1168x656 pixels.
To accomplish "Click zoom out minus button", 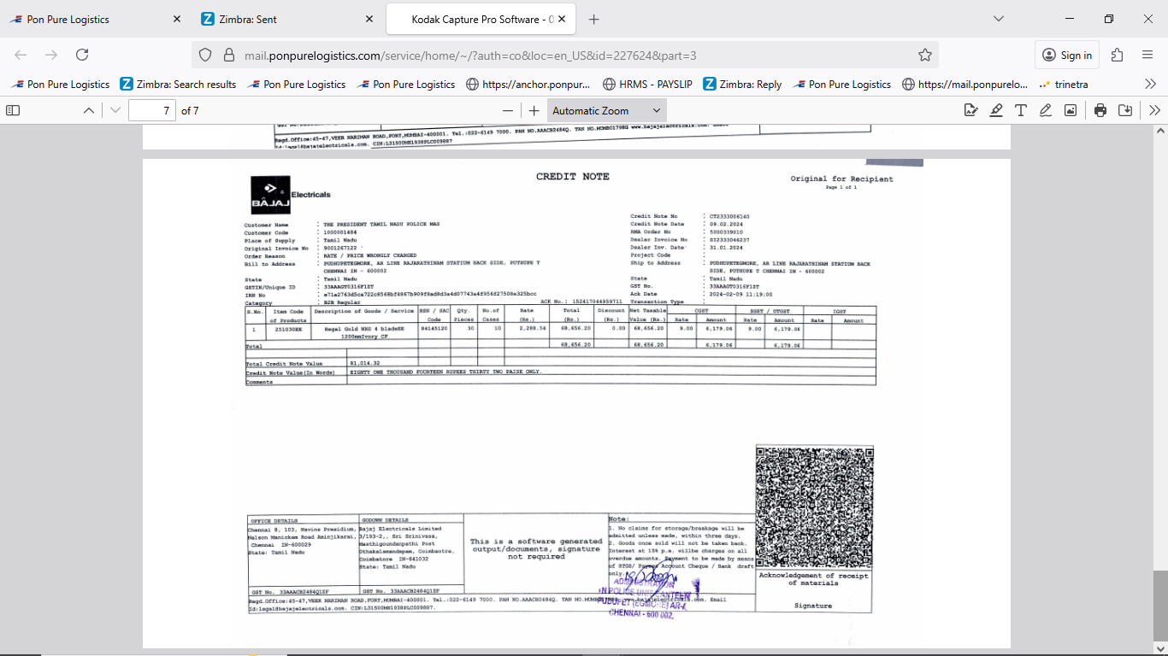I will click(x=508, y=110).
